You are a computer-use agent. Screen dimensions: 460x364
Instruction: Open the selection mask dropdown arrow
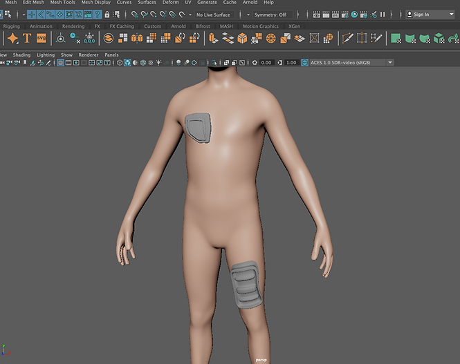click(24, 15)
